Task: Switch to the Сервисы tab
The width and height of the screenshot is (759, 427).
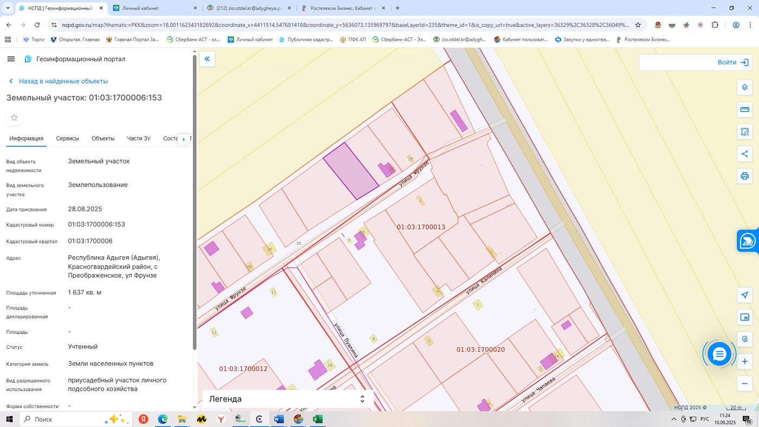Action: coord(67,138)
